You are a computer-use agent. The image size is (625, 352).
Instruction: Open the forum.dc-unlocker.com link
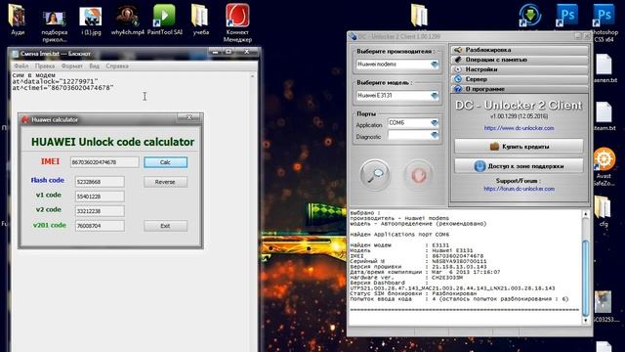coord(519,189)
